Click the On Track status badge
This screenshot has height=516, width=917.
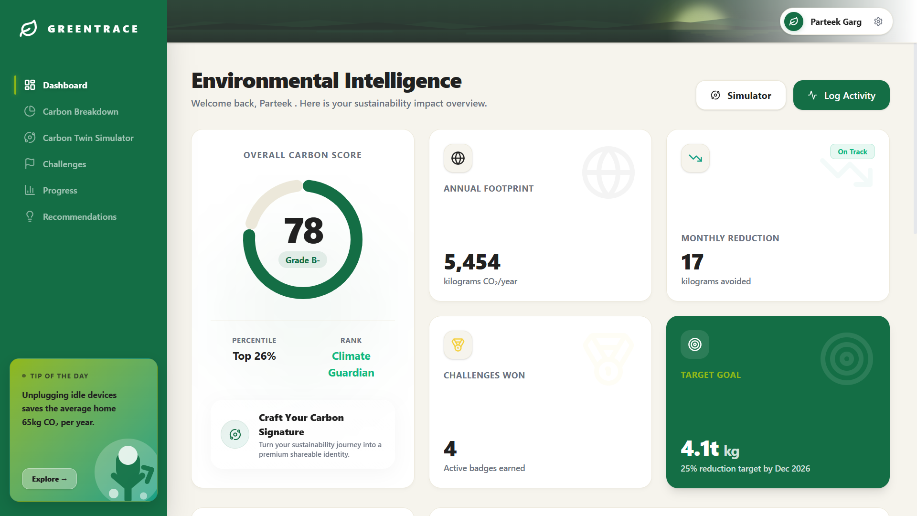(853, 151)
